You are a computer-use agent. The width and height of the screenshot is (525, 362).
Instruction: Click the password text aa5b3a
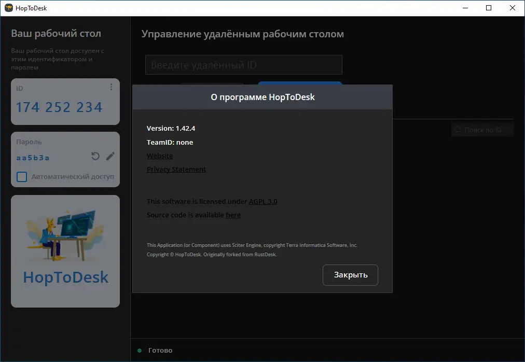coord(33,157)
